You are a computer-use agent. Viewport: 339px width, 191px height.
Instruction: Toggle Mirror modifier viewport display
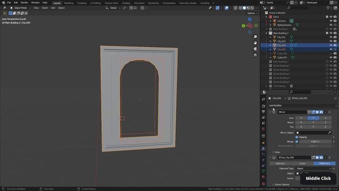point(317,112)
